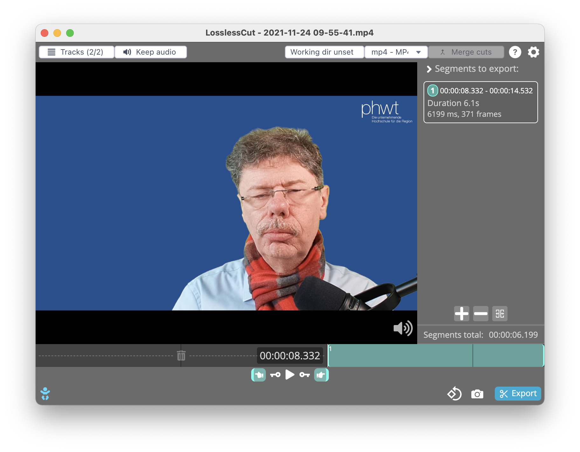Screen dimensions: 580x452
Task: Click the segment 1 number badge
Action: tap(432, 91)
